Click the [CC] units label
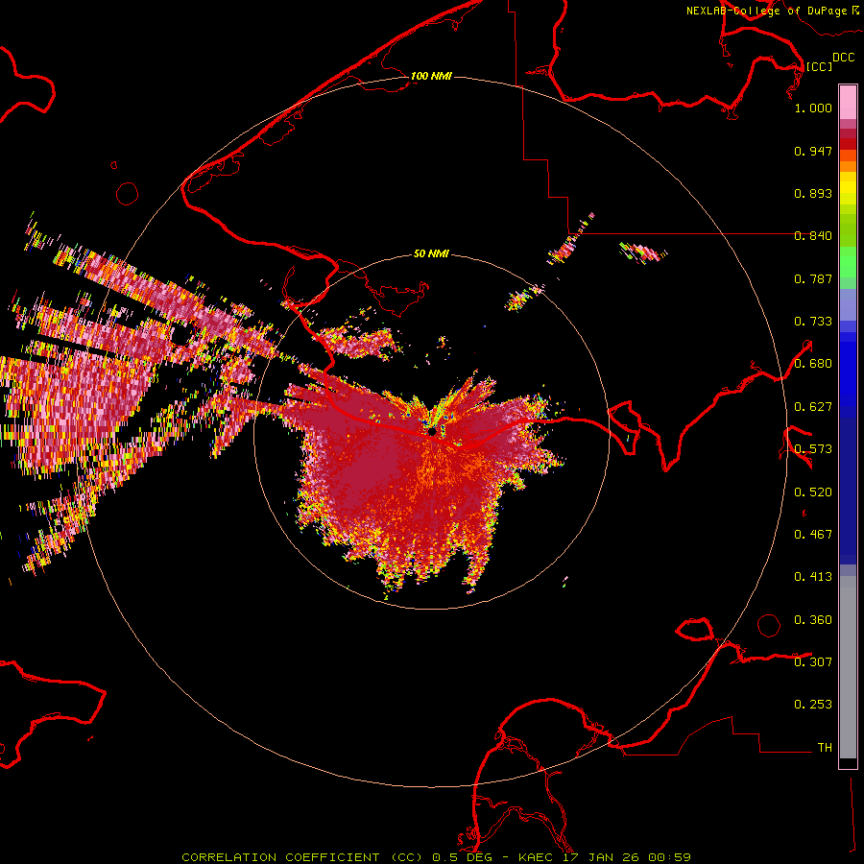The image size is (864, 864). point(819,66)
